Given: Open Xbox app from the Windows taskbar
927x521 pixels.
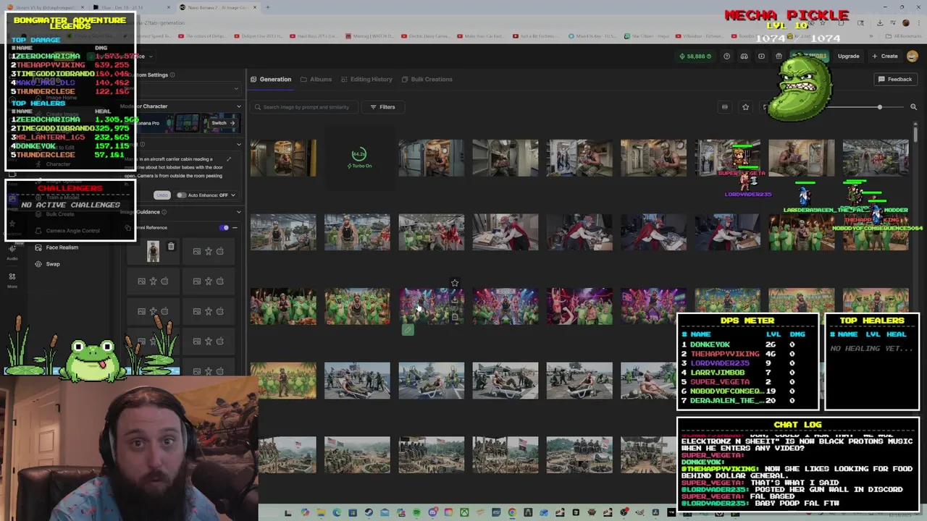Looking at the screenshot, I should pos(464,513).
